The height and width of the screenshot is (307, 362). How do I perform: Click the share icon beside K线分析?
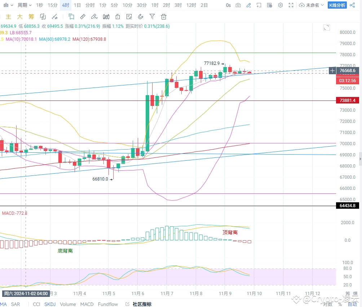coord(352,5)
